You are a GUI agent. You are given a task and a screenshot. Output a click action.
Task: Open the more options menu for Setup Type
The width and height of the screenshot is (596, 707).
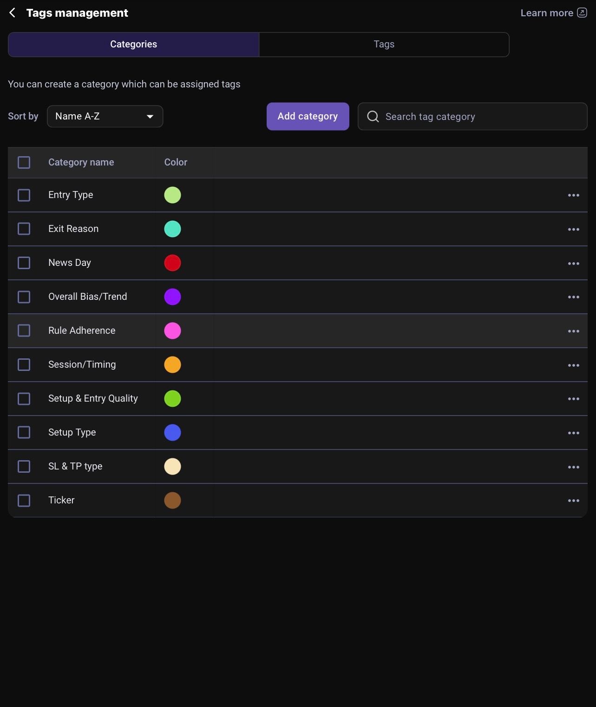[573, 433]
